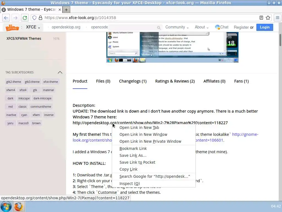This screenshot has width=282, height=212.
Task: Select Inspect (Q) in context menu
Action: [x=154, y=184]
